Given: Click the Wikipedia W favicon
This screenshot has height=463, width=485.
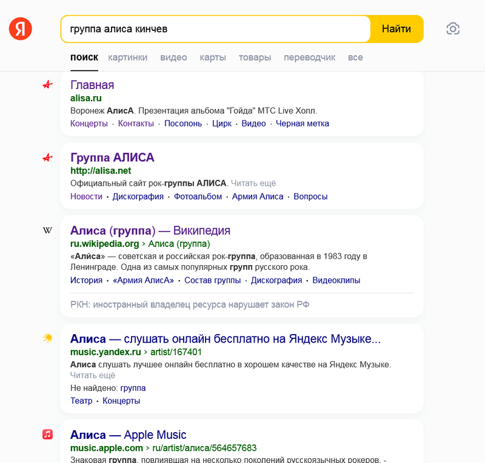Looking at the screenshot, I should click(x=48, y=231).
